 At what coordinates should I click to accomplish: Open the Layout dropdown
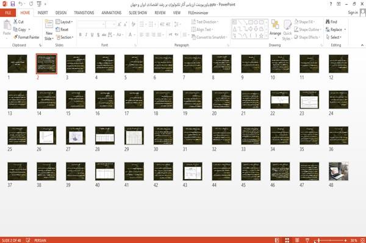(x=64, y=22)
